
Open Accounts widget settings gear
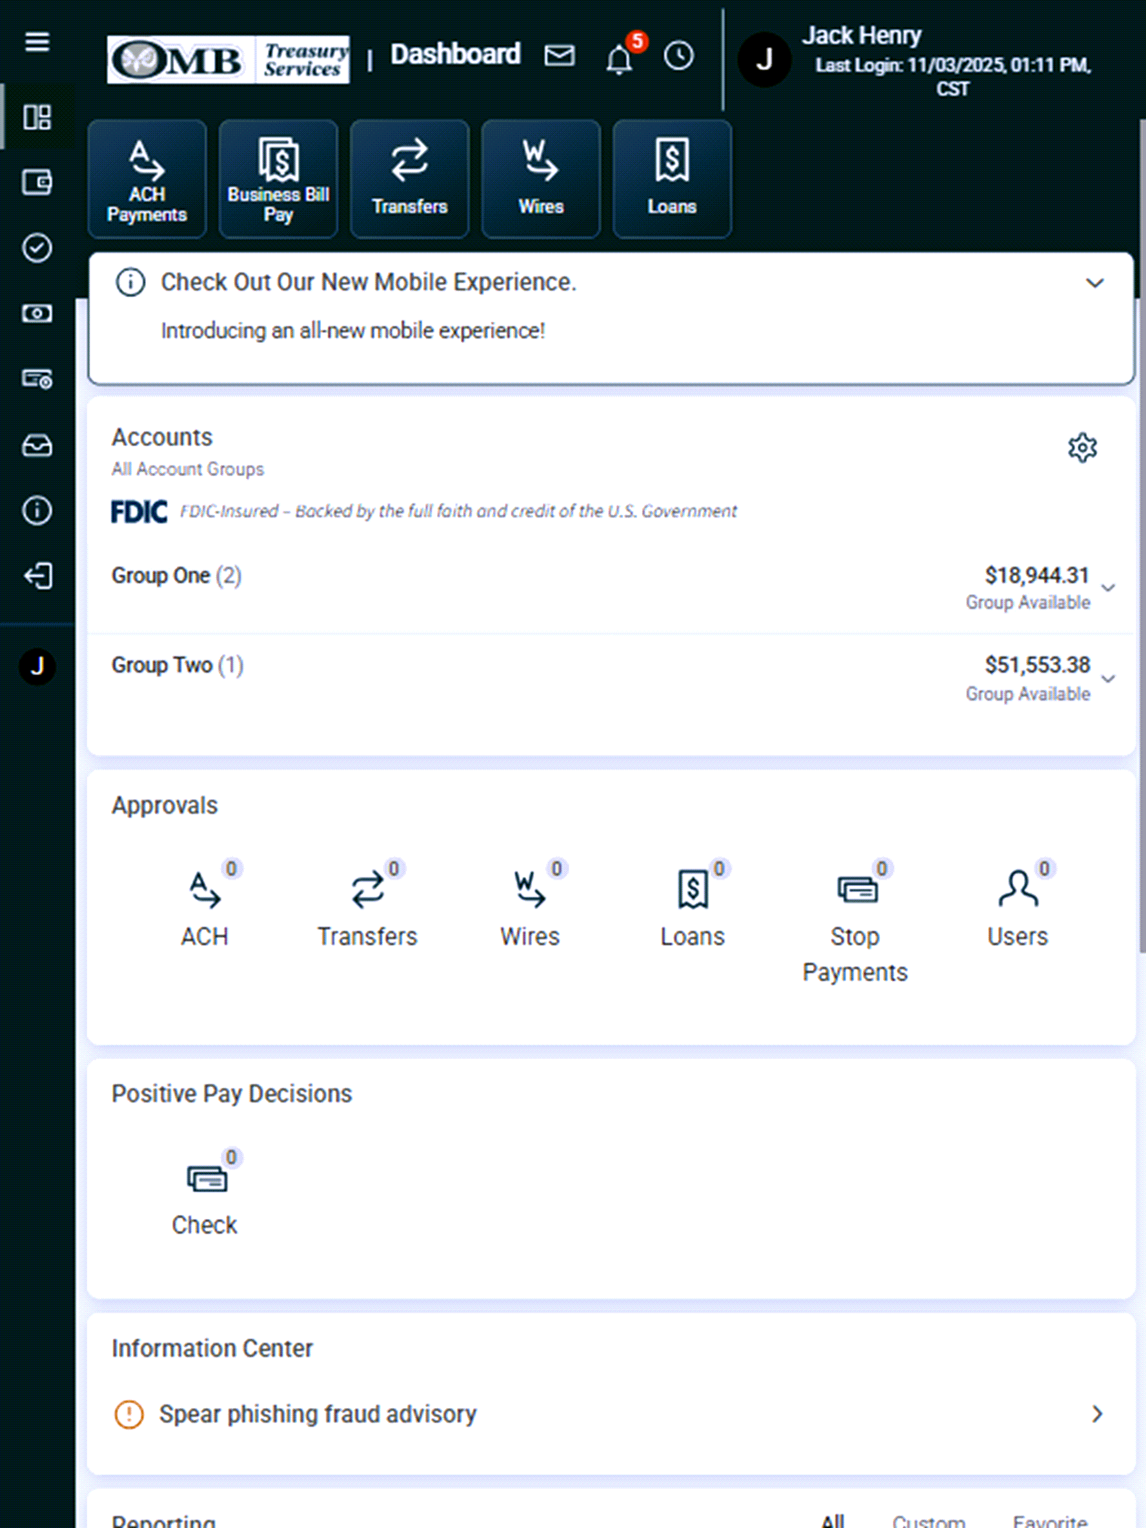tap(1083, 448)
